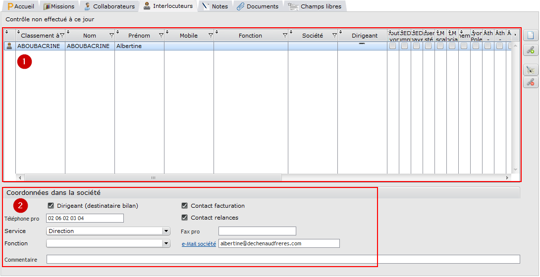
Task: Uncheck Dirigeant (destinataire bilan) checkbox
Action: coord(51,205)
